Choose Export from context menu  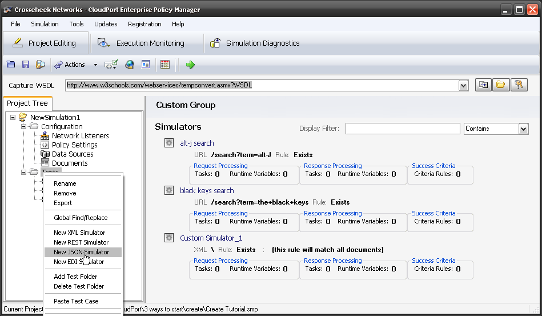(83, 203)
